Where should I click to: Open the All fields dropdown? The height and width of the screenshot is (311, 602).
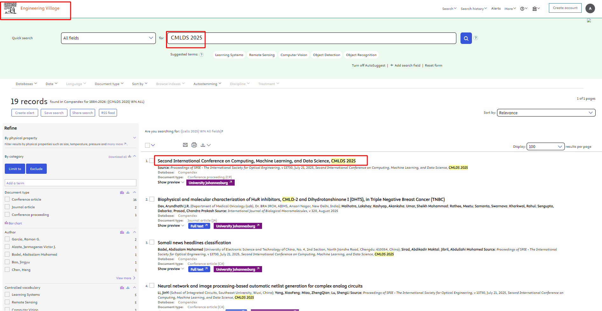[108, 38]
